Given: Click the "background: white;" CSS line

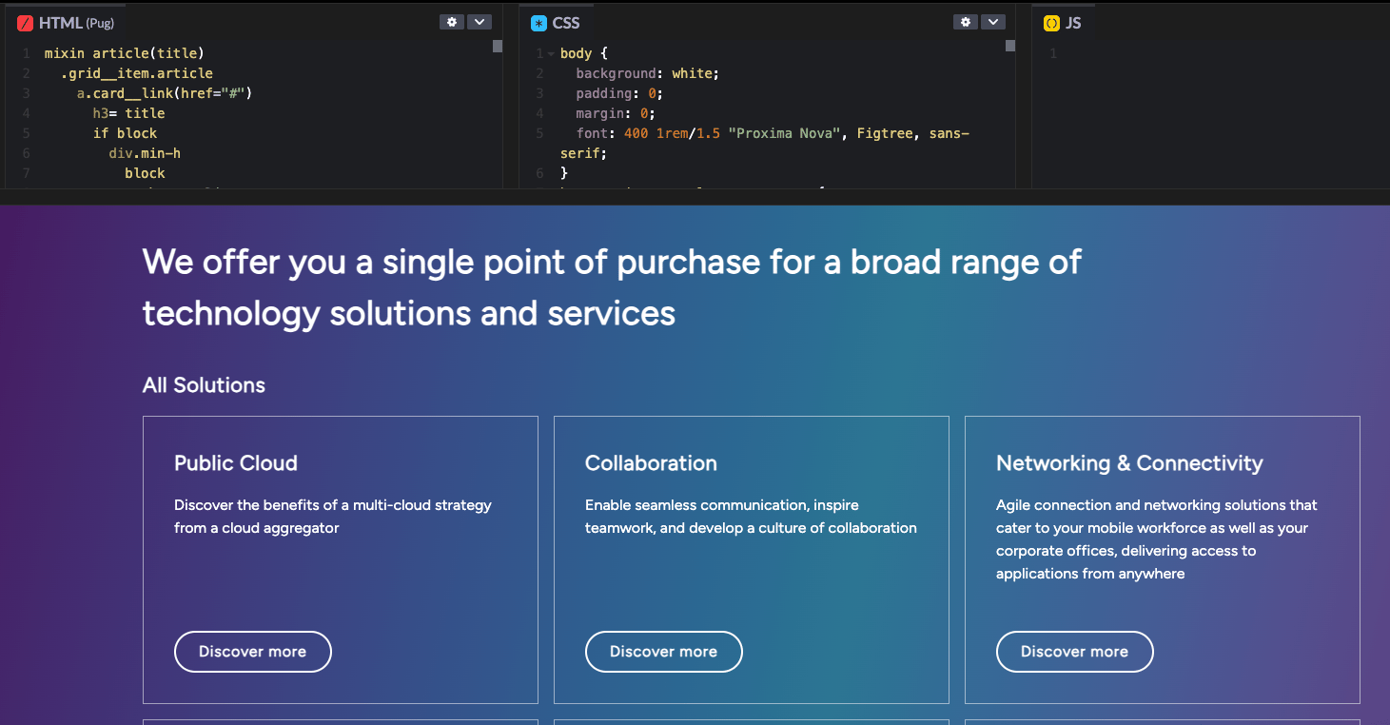Looking at the screenshot, I should click(648, 73).
